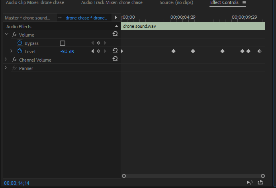Play only this clip's audio

coord(250,182)
